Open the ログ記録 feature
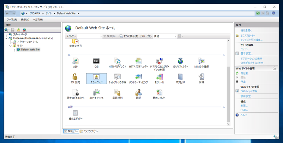This screenshot has height=143, width=283. pos(180,78)
